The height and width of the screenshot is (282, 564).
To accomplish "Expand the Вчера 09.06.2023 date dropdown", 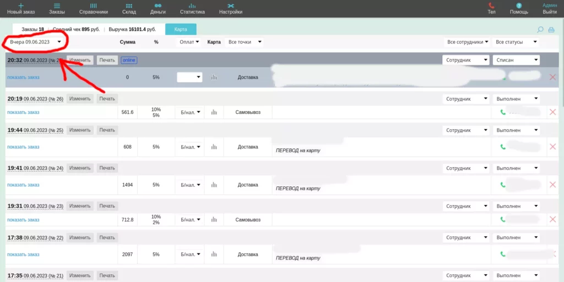I will 35,42.
